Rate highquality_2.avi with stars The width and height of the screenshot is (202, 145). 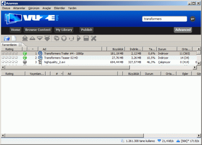pyautogui.click(x=10, y=62)
